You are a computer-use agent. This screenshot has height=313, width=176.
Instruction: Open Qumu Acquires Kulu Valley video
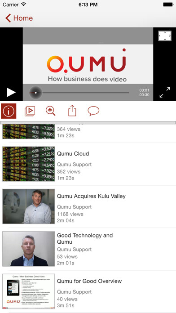click(91, 196)
